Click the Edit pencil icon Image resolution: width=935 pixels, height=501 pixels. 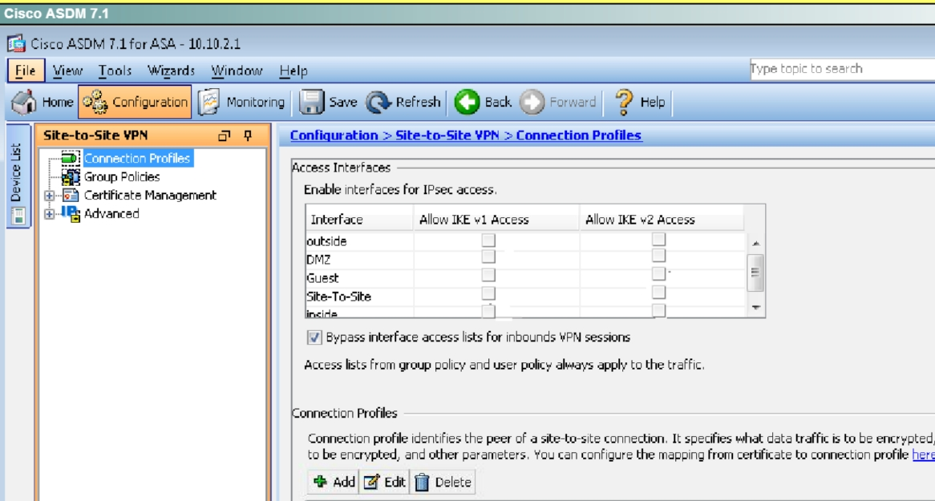point(371,482)
